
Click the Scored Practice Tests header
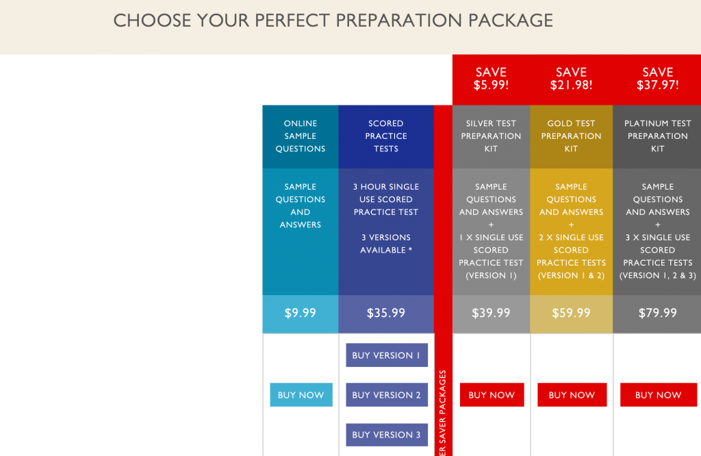(386, 136)
